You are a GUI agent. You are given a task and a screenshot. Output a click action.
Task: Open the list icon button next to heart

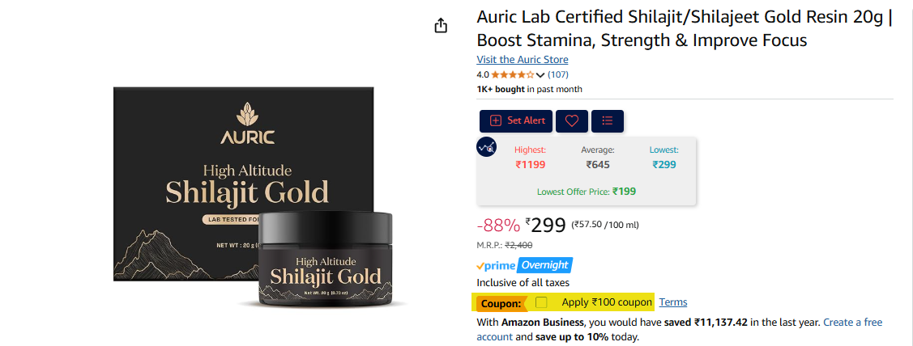tap(608, 121)
